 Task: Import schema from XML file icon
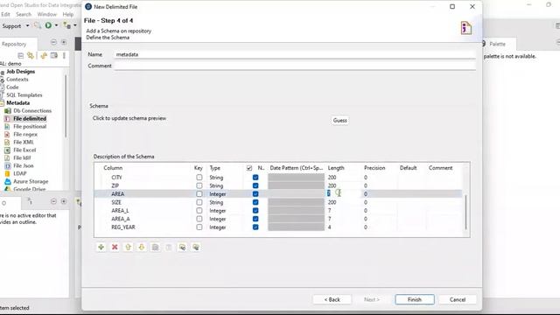[183, 247]
